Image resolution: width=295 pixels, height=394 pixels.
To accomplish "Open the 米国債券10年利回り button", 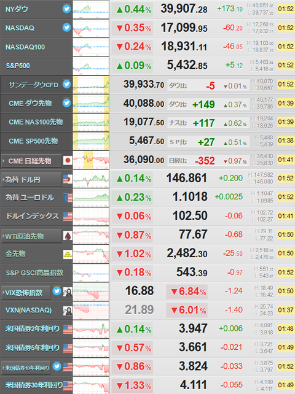I will pyautogui.click(x=26, y=368).
